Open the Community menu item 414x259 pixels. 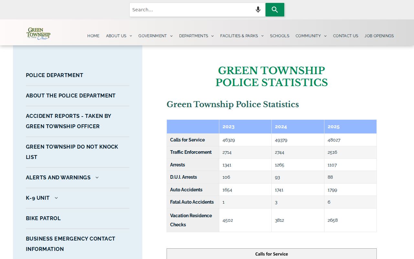[308, 36]
